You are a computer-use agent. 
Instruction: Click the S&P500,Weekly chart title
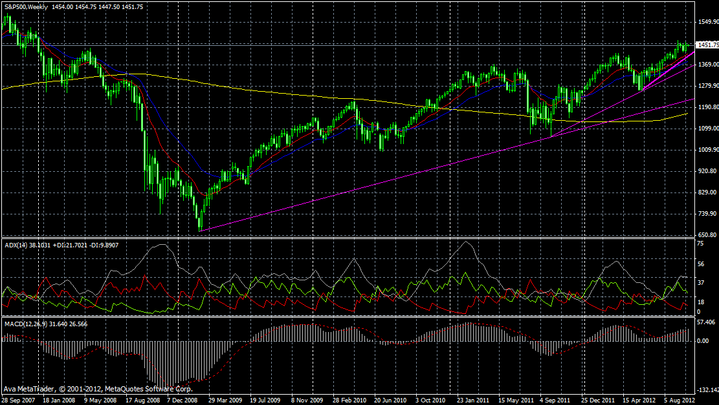pyautogui.click(x=26, y=6)
